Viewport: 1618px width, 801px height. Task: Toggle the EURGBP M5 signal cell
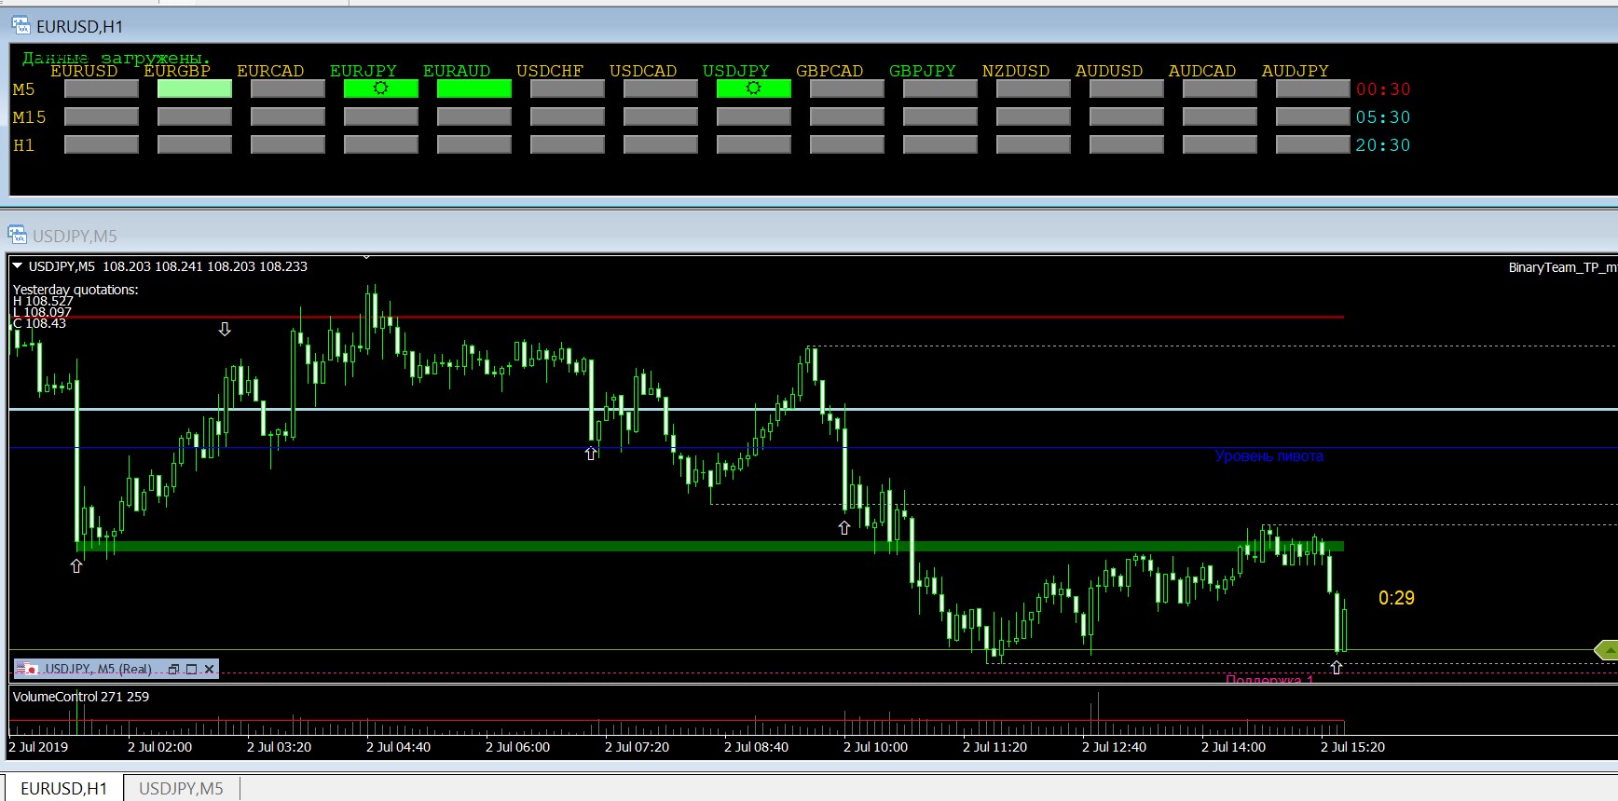point(194,88)
